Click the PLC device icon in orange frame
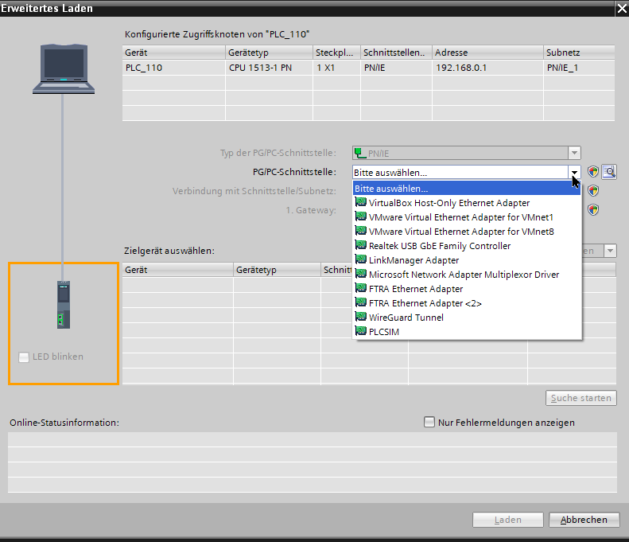629x542 pixels. click(63, 305)
